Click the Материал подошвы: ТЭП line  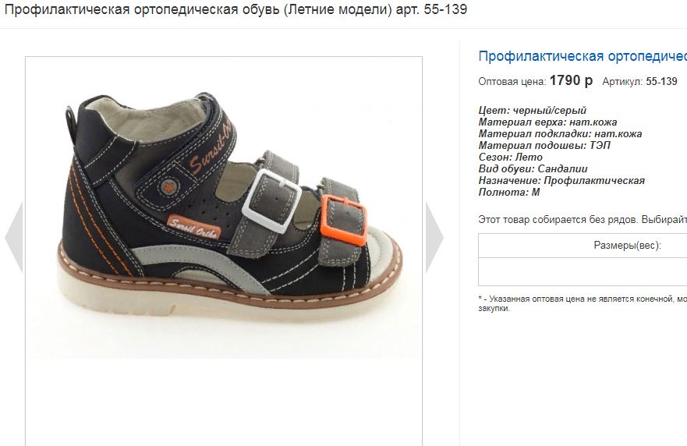544,146
